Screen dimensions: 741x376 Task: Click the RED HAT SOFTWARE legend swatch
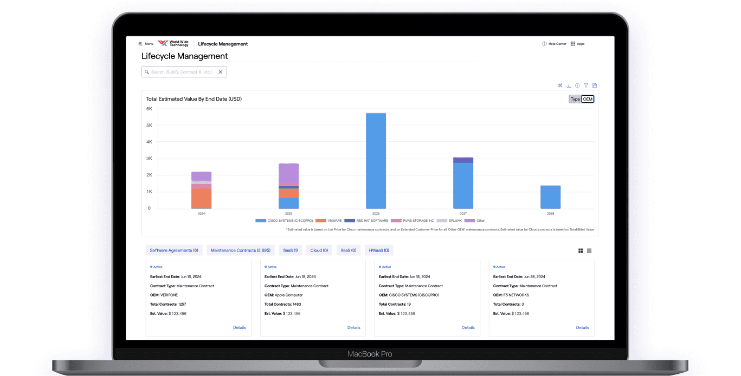click(350, 221)
